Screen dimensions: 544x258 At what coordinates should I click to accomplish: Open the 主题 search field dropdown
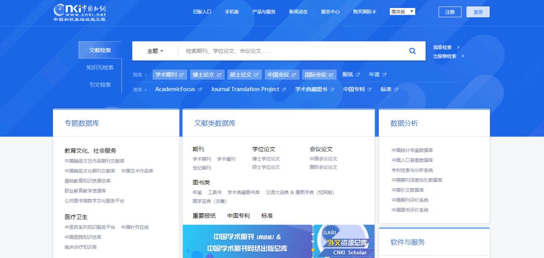click(155, 51)
